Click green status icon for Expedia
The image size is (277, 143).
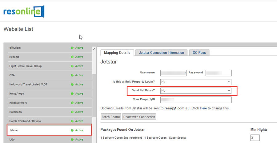click(72, 57)
